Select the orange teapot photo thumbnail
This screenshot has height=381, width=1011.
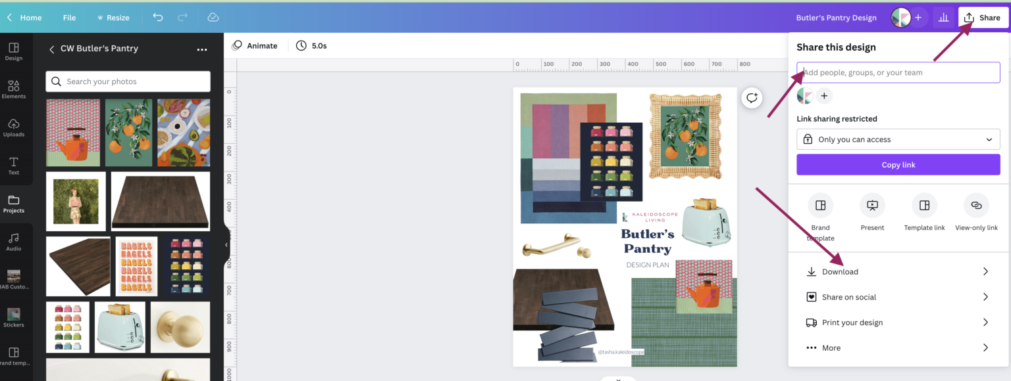(x=73, y=133)
